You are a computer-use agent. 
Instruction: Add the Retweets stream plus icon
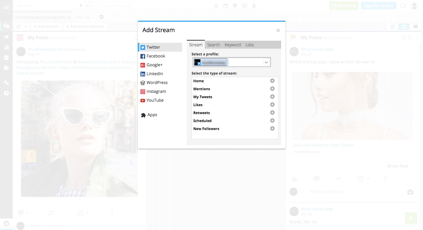(x=273, y=113)
